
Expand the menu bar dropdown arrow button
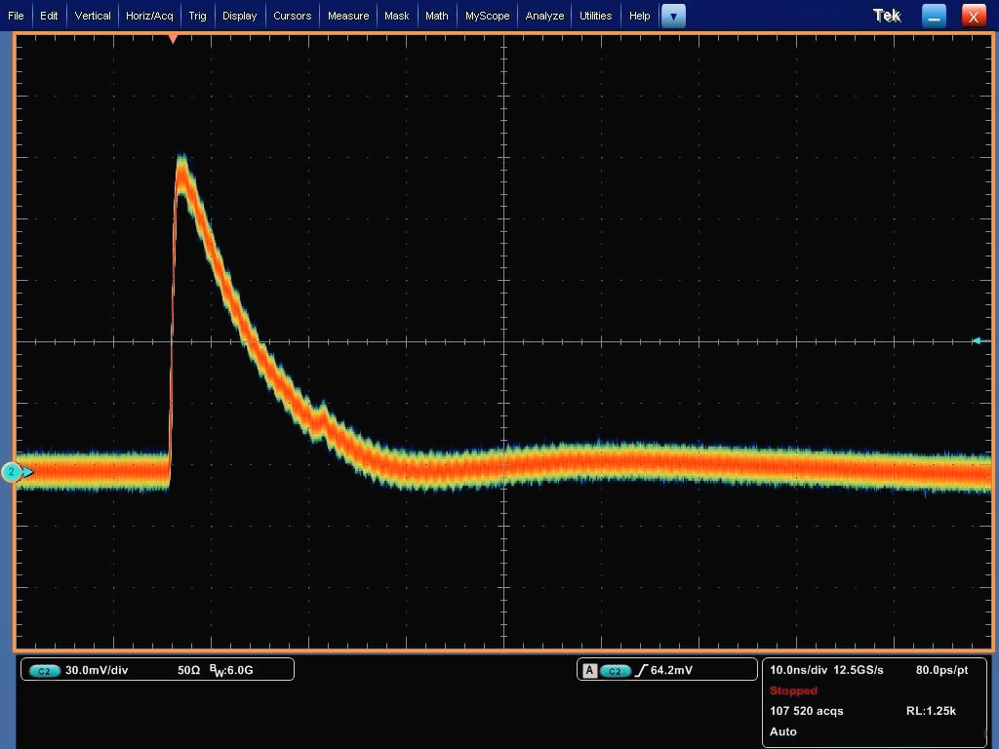[673, 17]
